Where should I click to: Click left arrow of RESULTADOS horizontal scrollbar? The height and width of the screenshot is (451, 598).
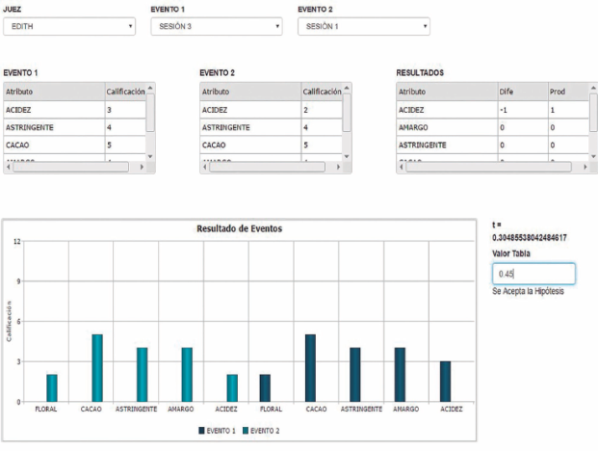(401, 167)
